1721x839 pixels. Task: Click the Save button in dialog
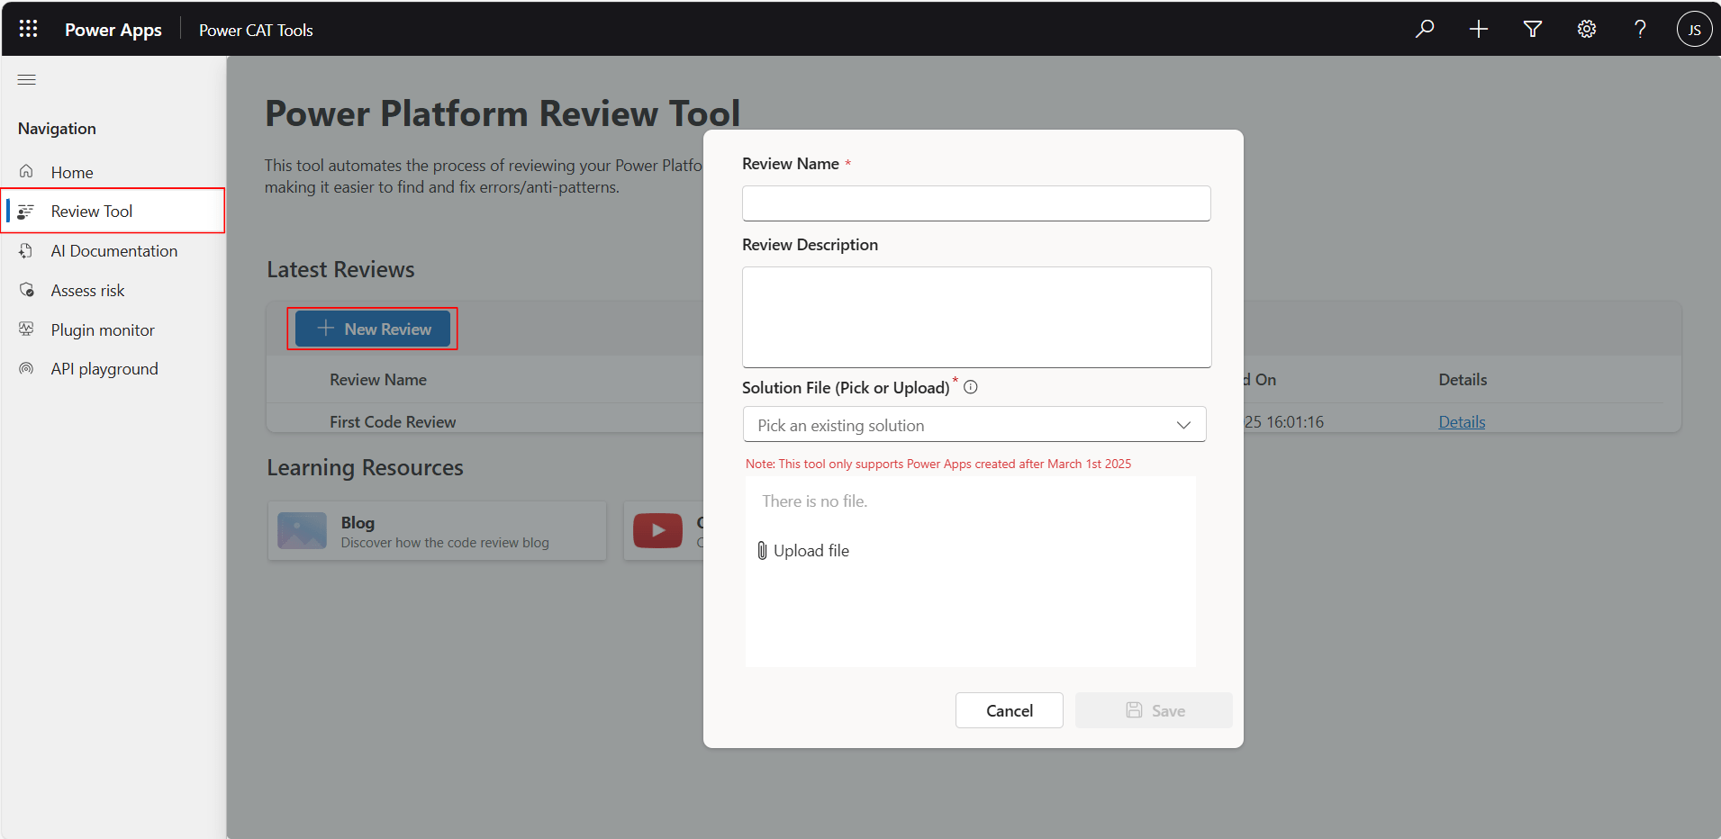1154,710
